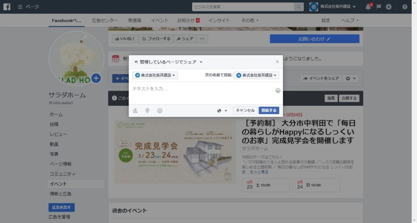Viewport: 417px width, 223px height.
Task: Click the キャンセル button
Action: tap(245, 110)
